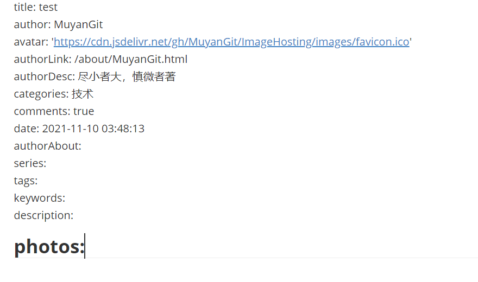The height and width of the screenshot is (282, 478).
Task: Place cursor after authorAbout: field
Action: [81, 146]
